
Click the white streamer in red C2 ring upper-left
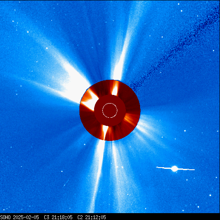(x=89, y=99)
